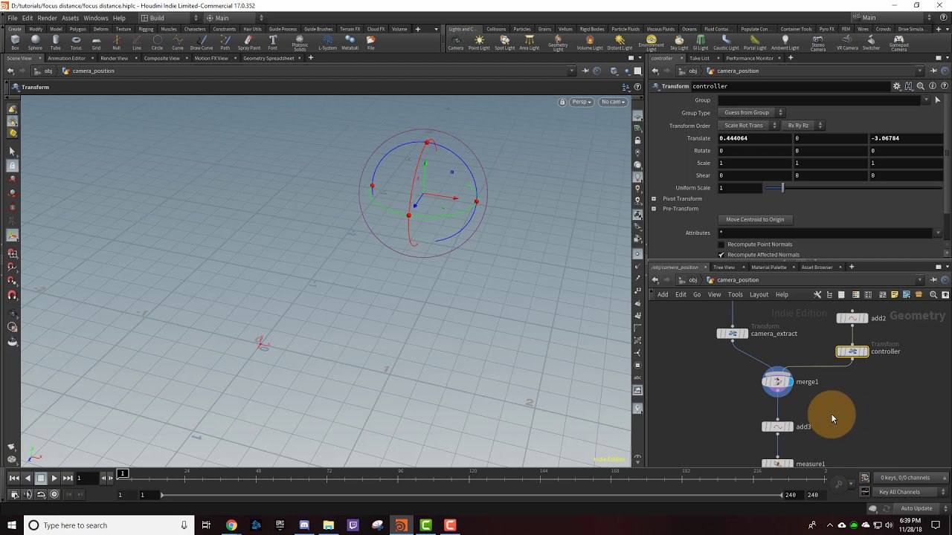Click the playback range slider bar

click(472, 495)
